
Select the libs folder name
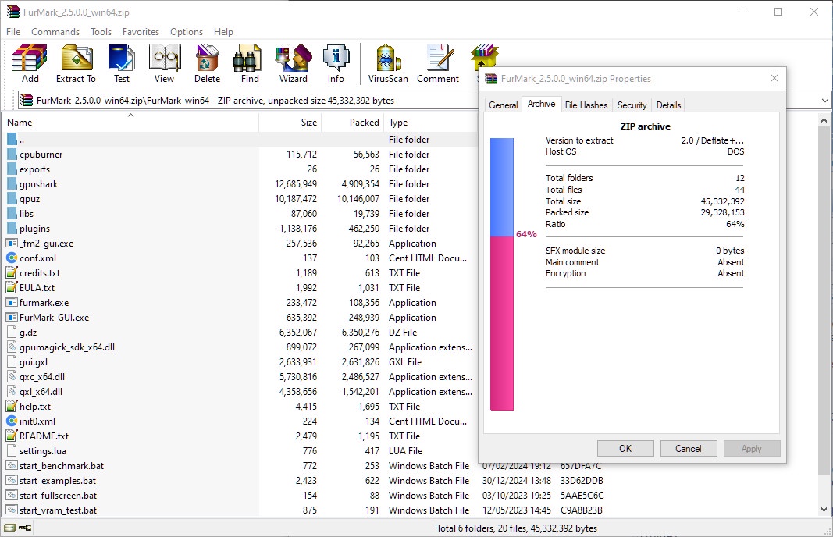coord(27,214)
